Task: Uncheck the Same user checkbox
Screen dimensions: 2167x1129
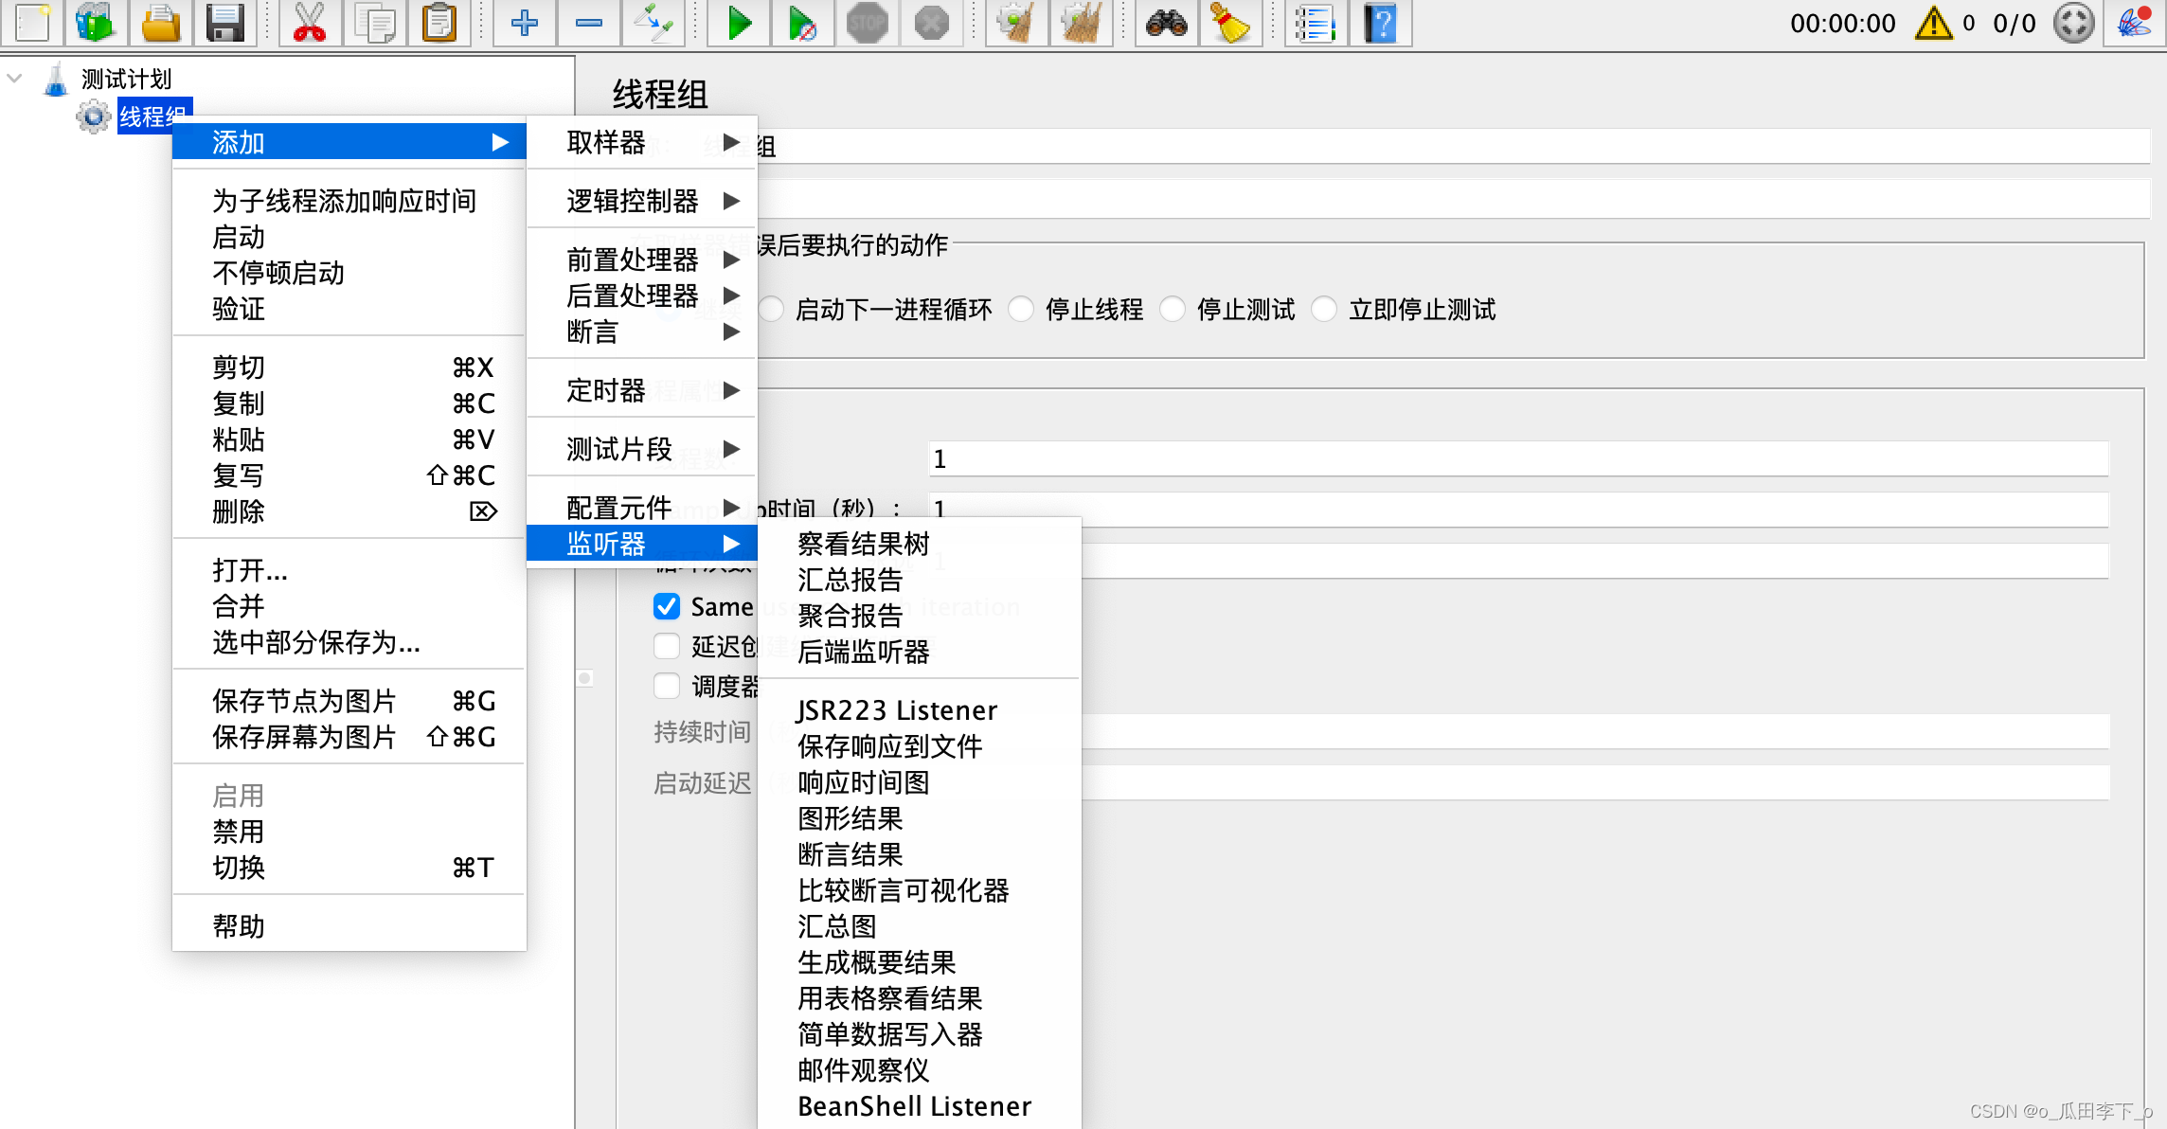Action: tap(667, 606)
